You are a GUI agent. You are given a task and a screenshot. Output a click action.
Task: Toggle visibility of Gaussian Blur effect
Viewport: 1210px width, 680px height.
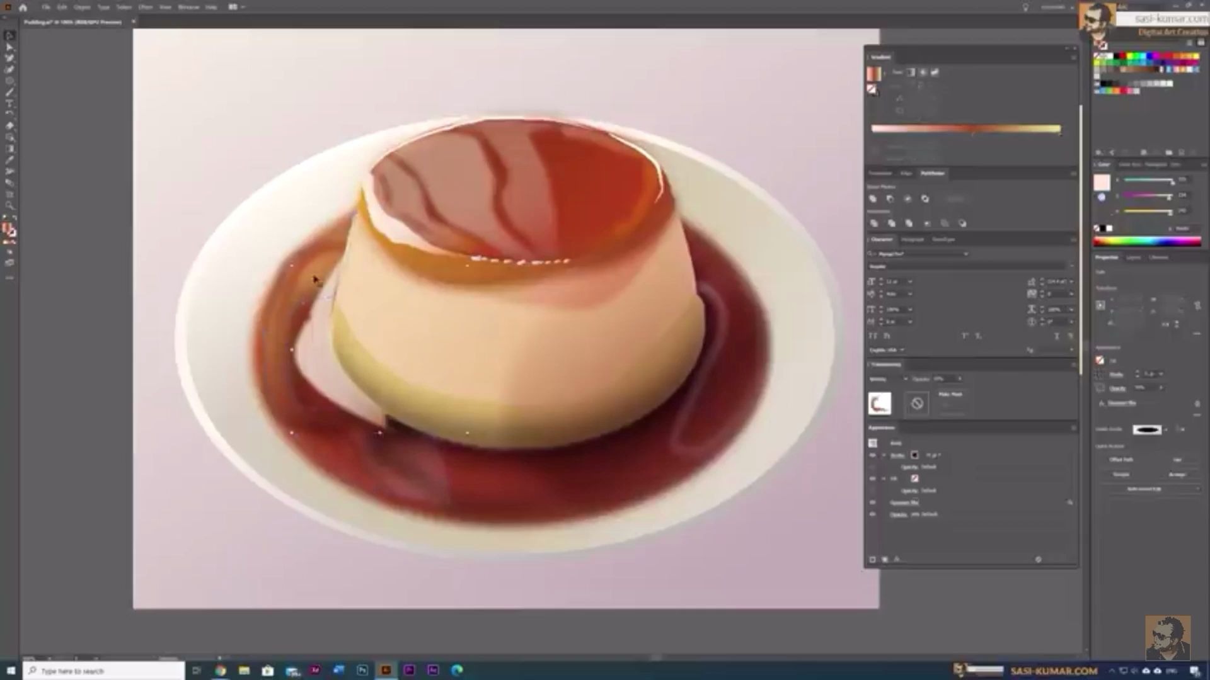click(873, 502)
